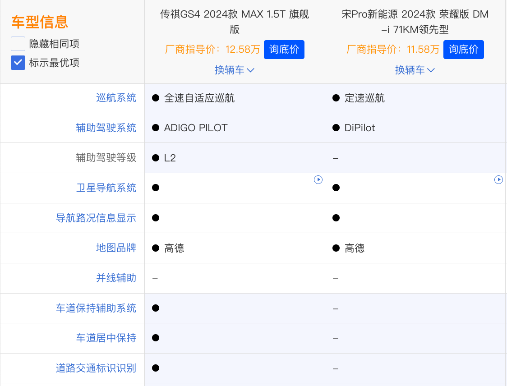Open the 车道居中保持 link
This screenshot has width=507, height=386.
[x=106, y=338]
